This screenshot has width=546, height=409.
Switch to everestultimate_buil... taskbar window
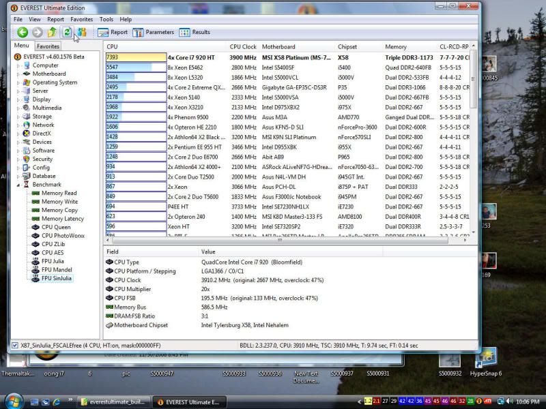(113, 402)
